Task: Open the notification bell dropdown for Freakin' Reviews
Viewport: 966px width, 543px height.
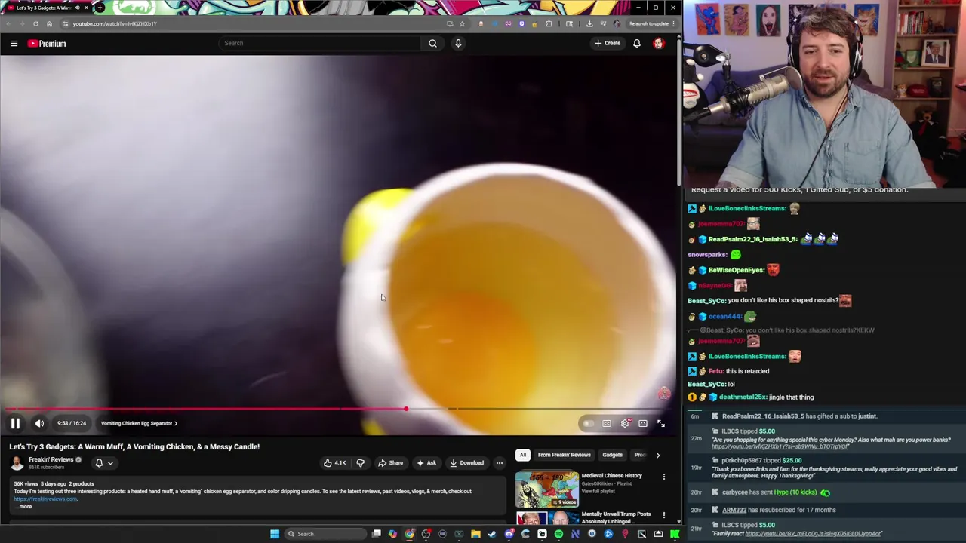Action: [x=103, y=463]
